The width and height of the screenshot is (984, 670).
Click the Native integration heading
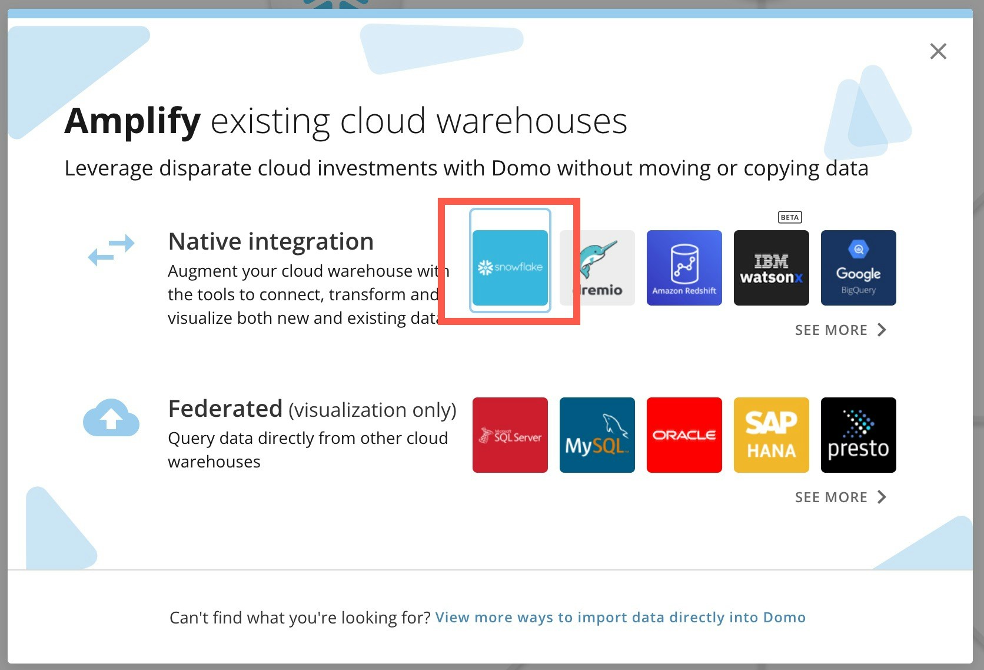pos(271,241)
